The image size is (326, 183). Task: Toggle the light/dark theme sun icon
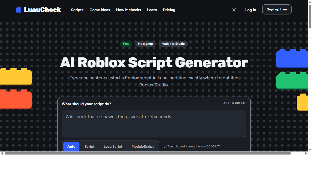[x=234, y=10]
